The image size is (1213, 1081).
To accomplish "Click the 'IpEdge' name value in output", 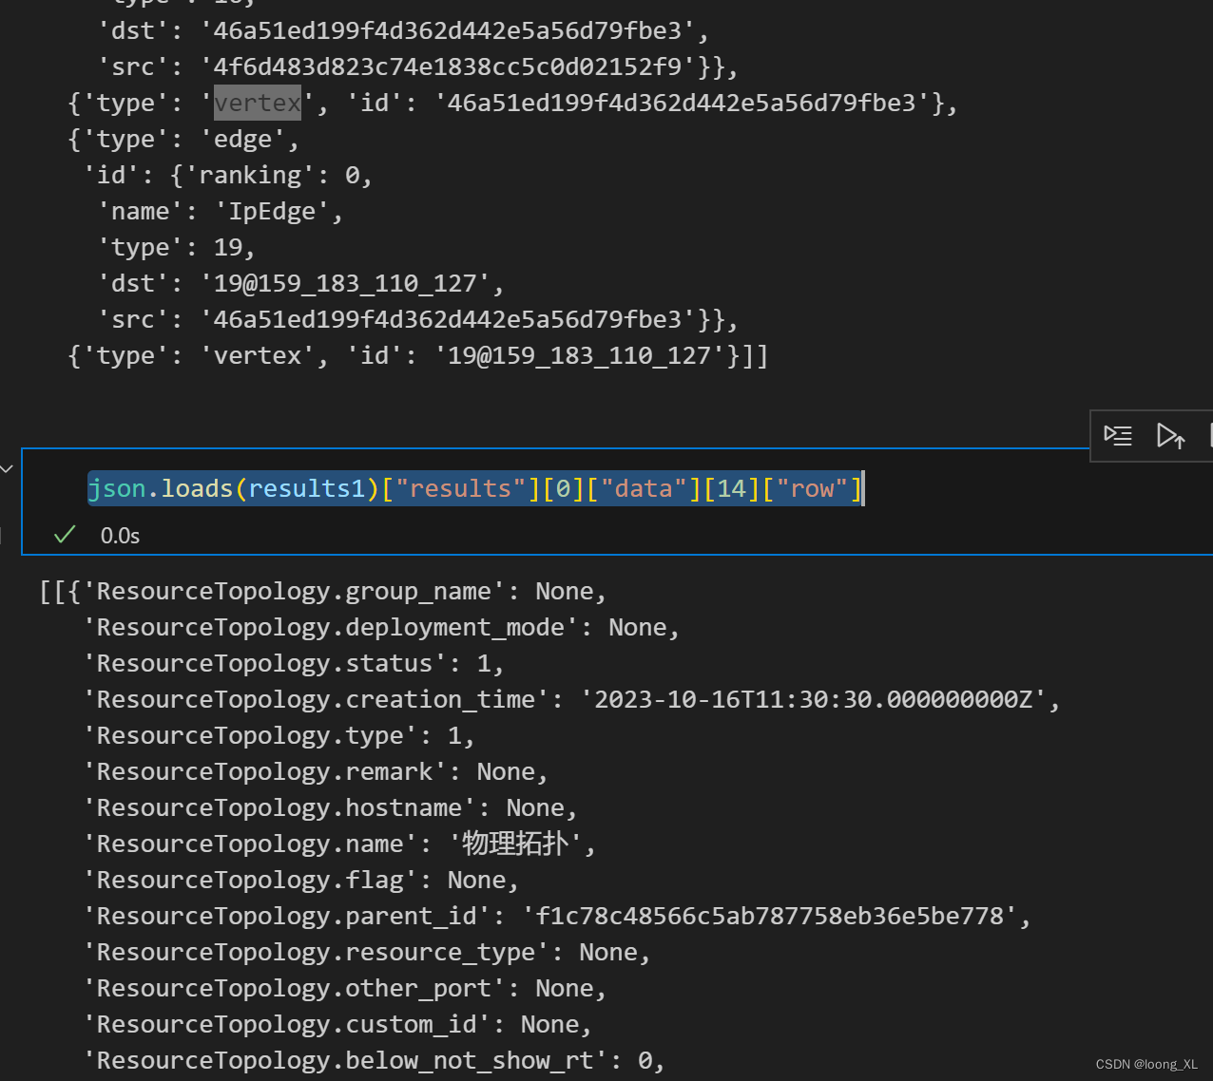I will [x=271, y=212].
